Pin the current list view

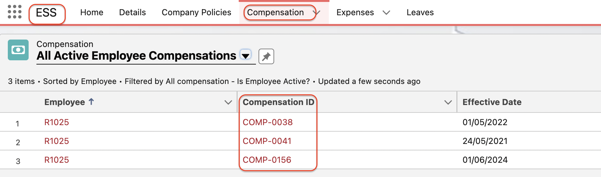pos(266,56)
